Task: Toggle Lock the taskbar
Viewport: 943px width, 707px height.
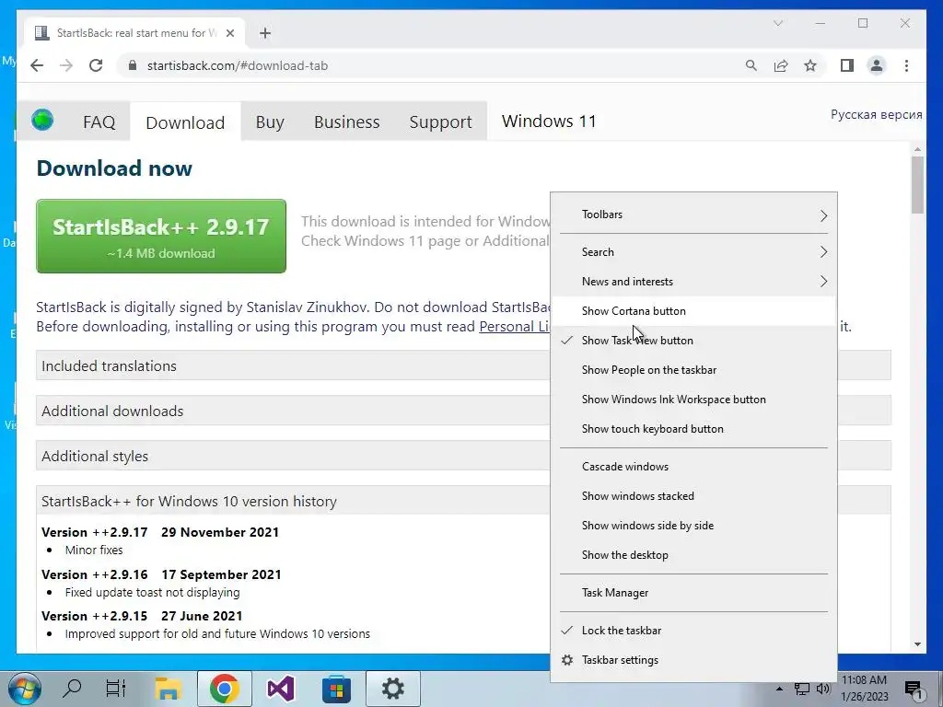Action: tap(693, 630)
